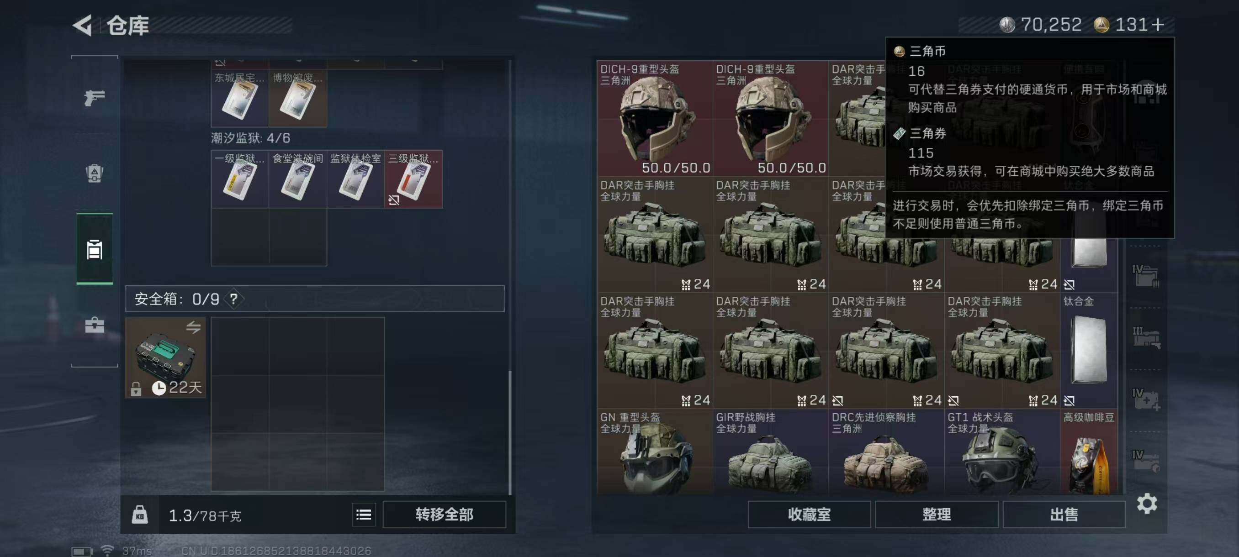Open the 出售 sell menu
The image size is (1239, 557).
(1064, 515)
